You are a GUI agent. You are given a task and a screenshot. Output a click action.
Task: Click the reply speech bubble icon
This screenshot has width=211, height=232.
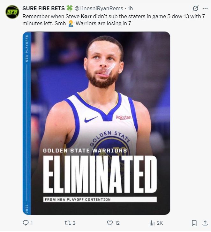(26, 223)
